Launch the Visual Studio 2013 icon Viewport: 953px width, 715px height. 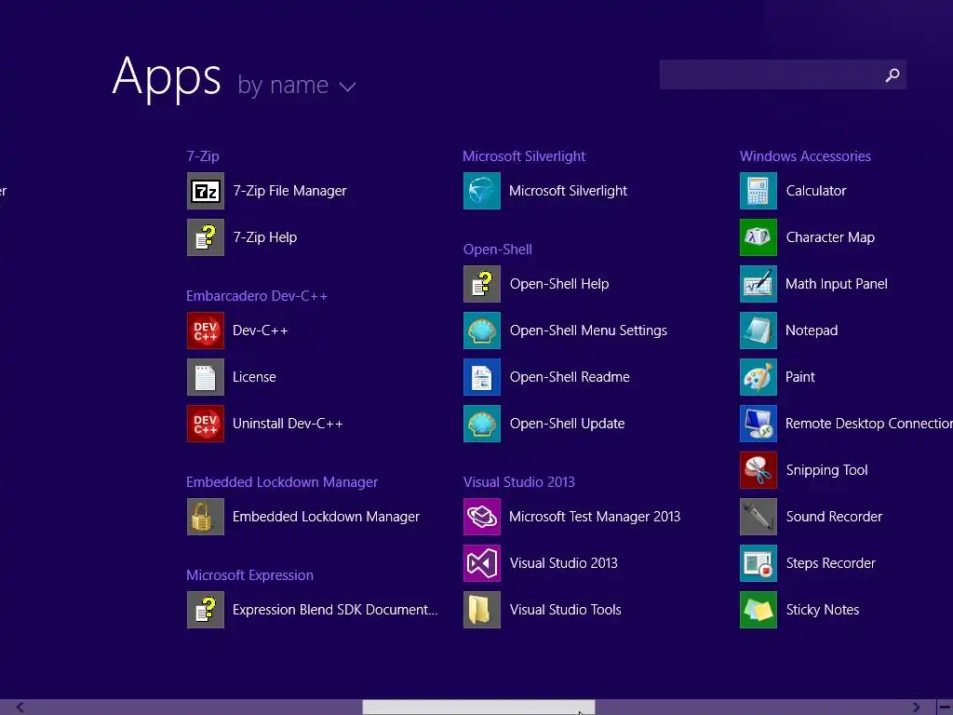[482, 563]
